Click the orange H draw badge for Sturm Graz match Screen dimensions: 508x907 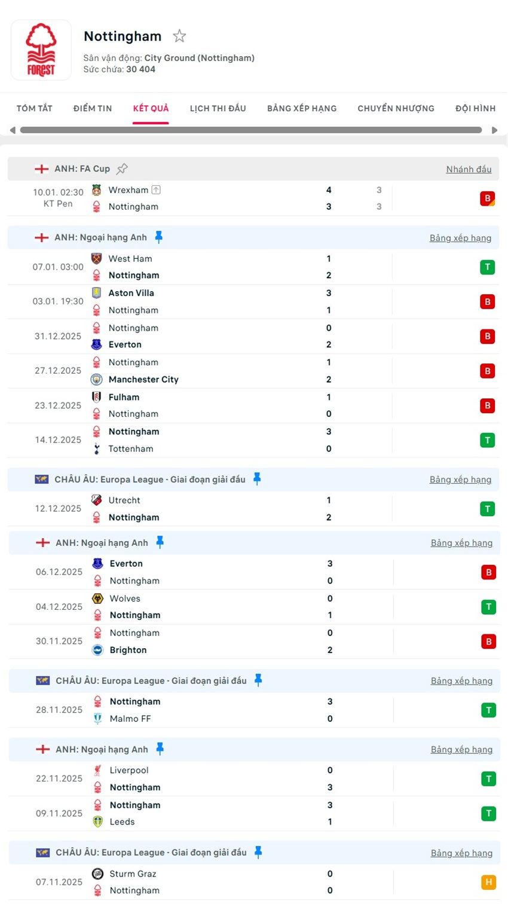pyautogui.click(x=488, y=882)
